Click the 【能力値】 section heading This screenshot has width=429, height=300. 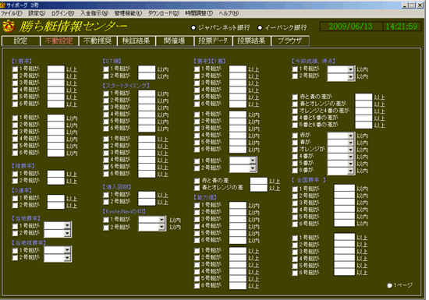pyautogui.click(x=205, y=197)
